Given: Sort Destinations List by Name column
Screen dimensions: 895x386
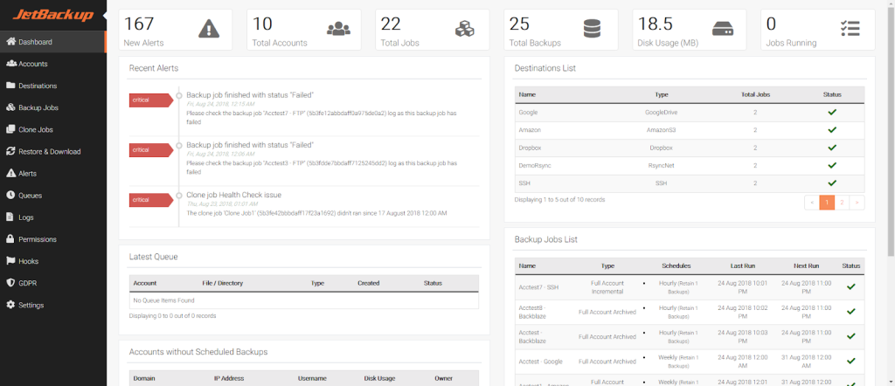Looking at the screenshot, I should point(527,94).
